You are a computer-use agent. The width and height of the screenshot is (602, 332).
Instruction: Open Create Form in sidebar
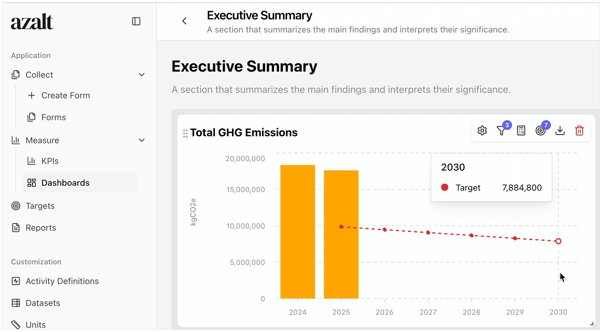[x=65, y=95]
